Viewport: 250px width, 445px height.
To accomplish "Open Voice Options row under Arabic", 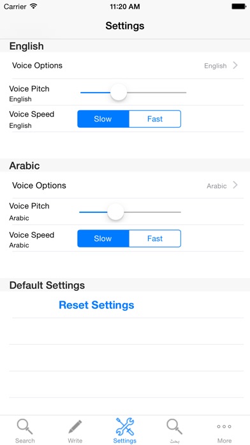I will [125, 185].
